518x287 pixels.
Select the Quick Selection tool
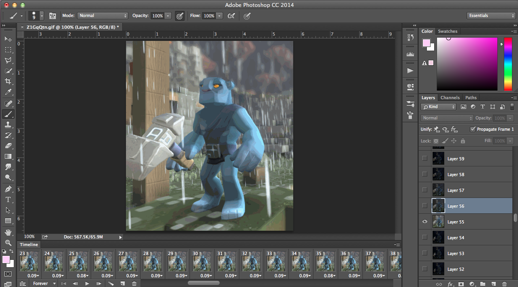point(8,71)
